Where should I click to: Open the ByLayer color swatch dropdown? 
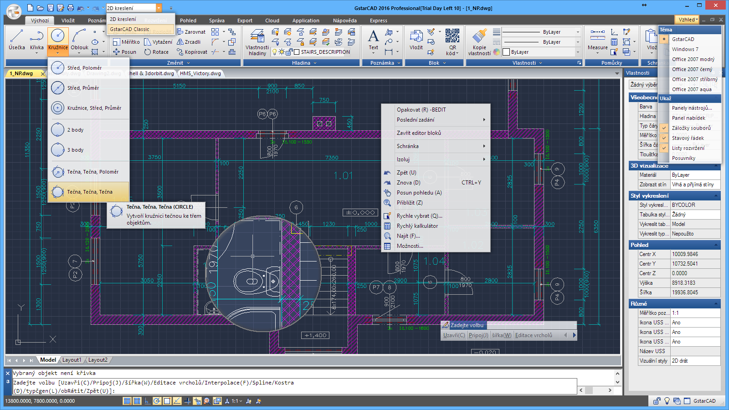pos(578,52)
